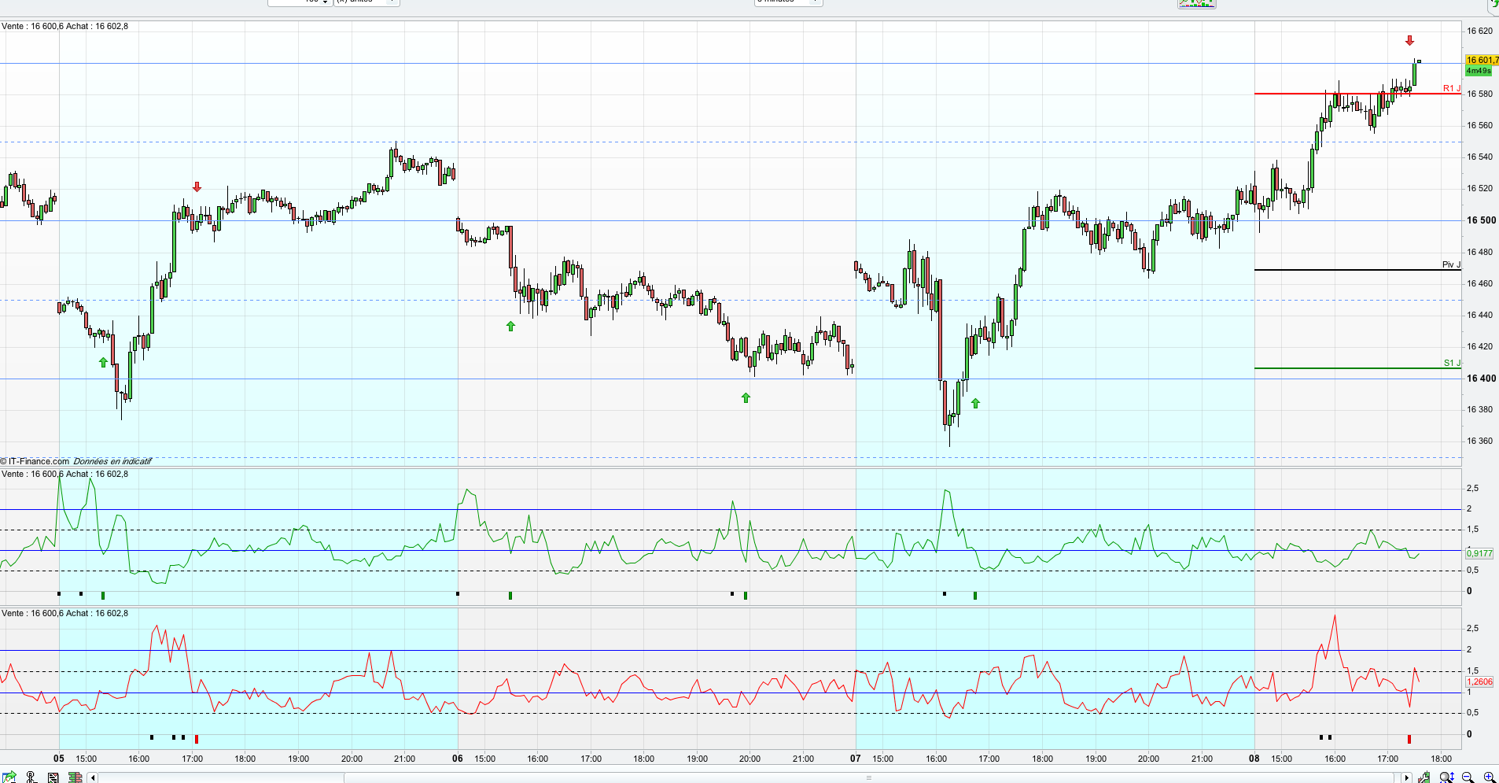Click date label 07 on time axis

pyautogui.click(x=856, y=759)
